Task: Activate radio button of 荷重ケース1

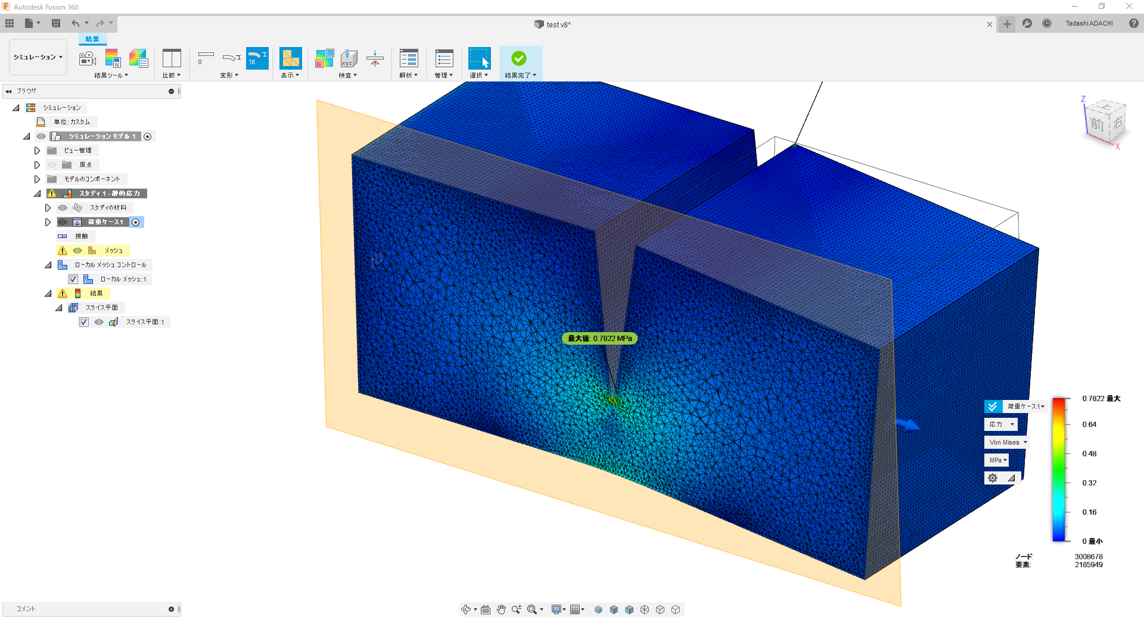Action: [x=136, y=222]
